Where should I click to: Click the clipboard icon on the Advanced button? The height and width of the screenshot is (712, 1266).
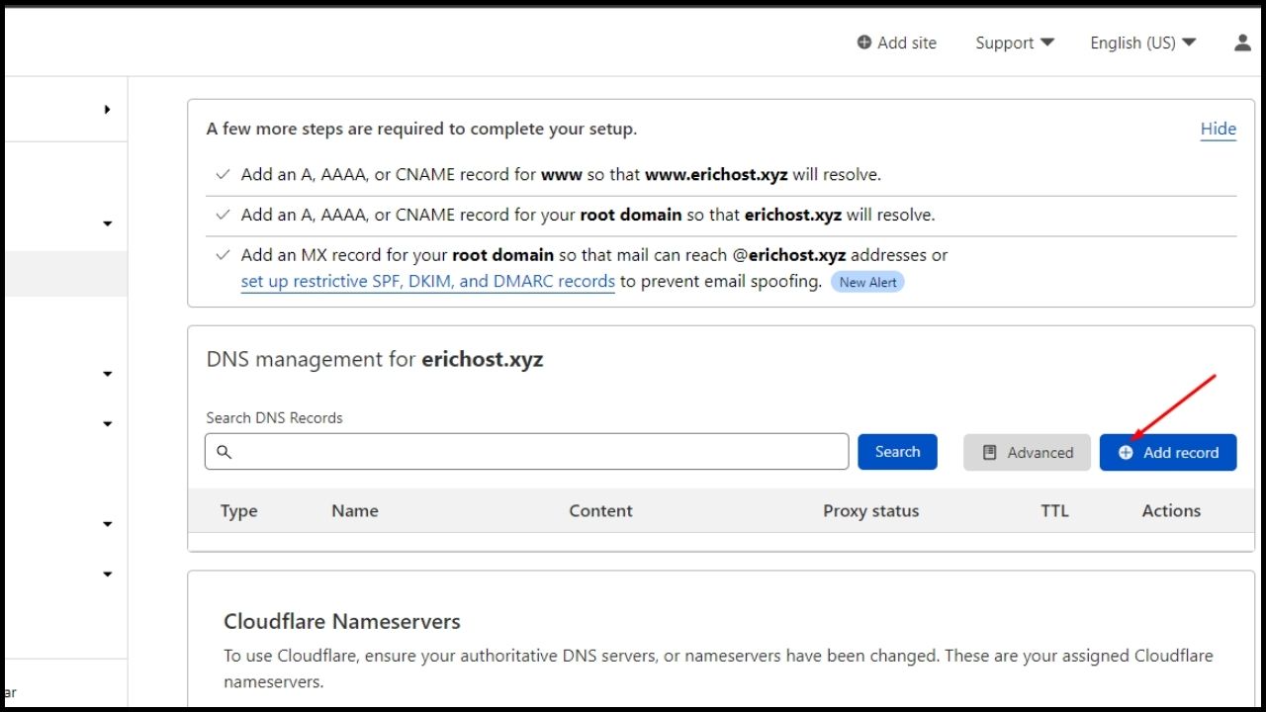tap(989, 452)
